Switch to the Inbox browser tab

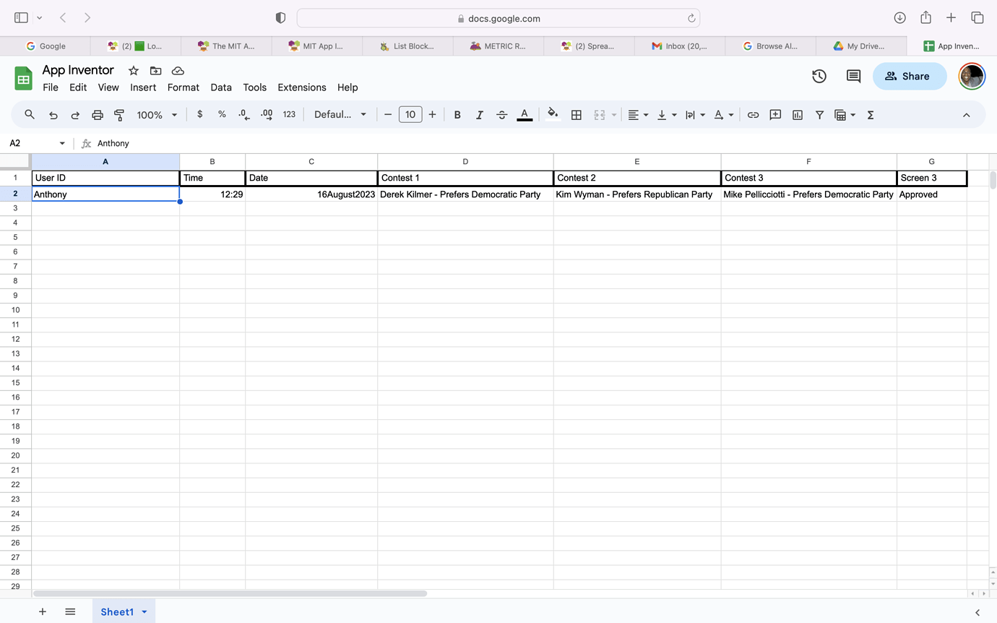click(x=679, y=46)
